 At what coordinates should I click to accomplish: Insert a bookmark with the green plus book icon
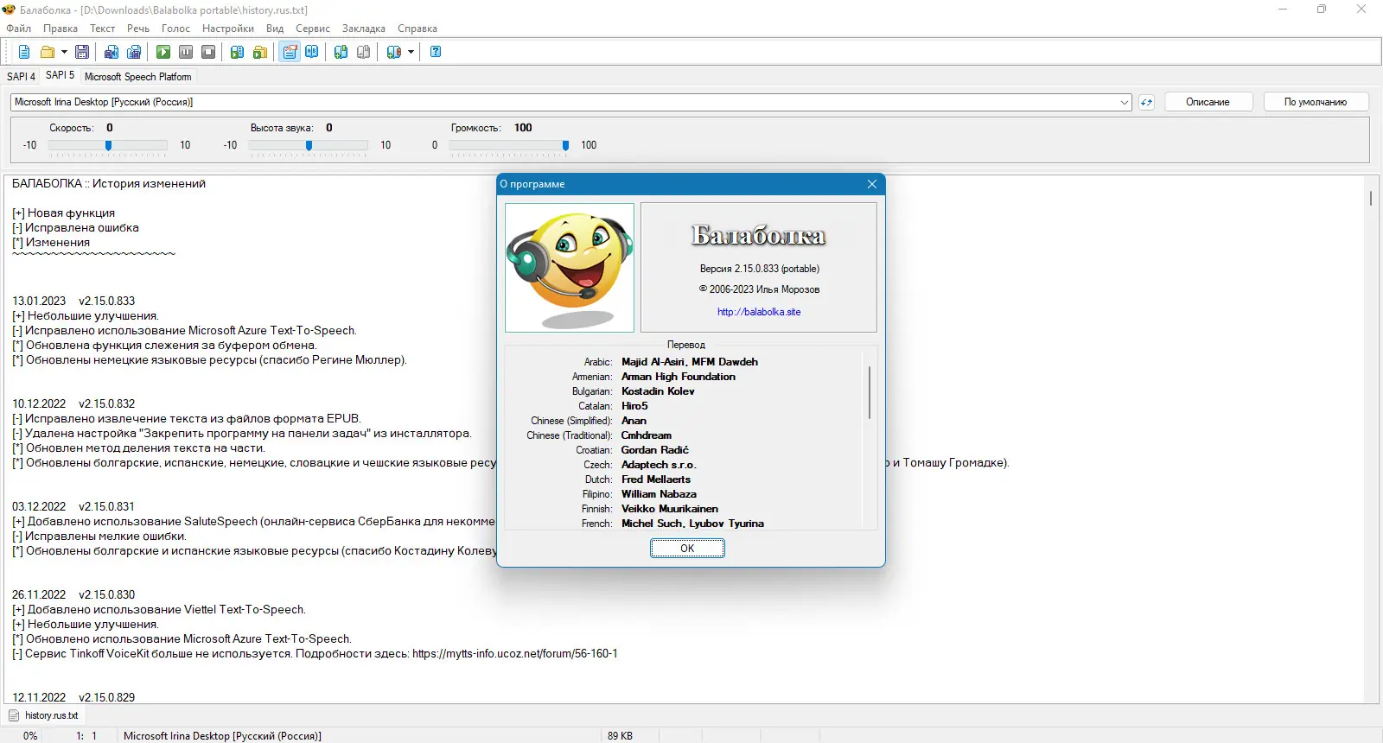tap(341, 52)
